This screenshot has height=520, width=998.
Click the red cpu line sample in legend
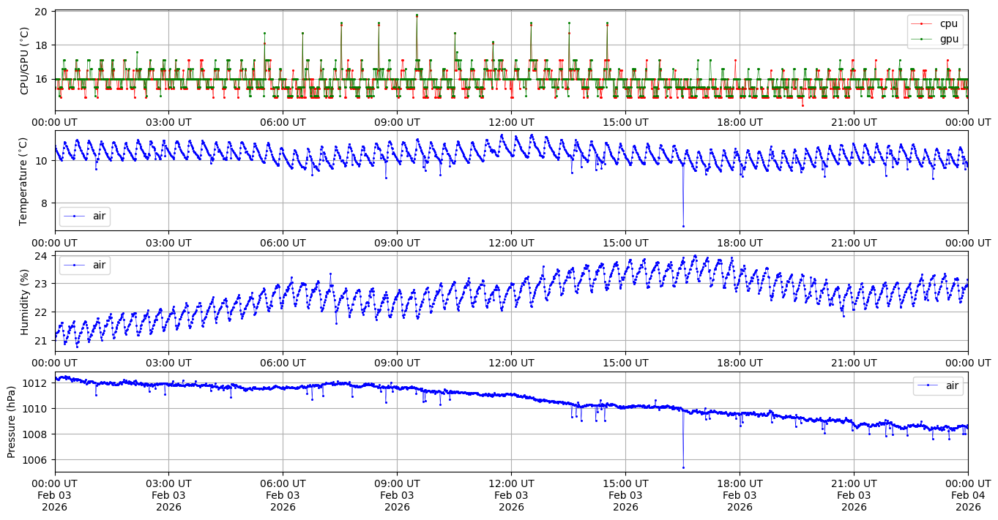tap(922, 24)
